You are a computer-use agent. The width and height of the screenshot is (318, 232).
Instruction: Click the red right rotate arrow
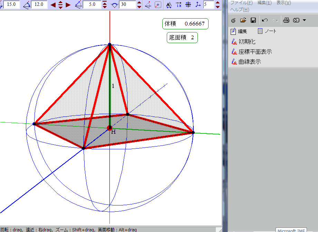(68, 5)
